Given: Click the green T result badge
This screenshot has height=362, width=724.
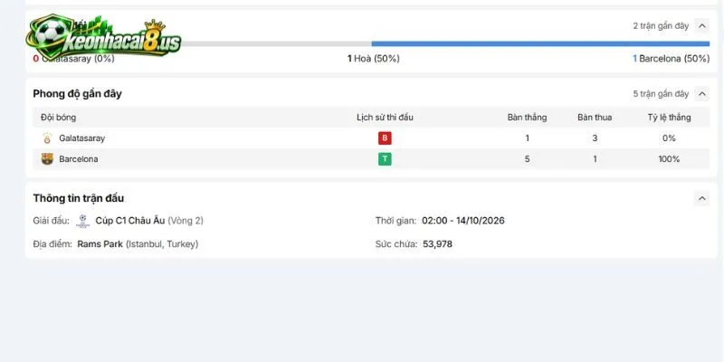Looking at the screenshot, I should [385, 159].
